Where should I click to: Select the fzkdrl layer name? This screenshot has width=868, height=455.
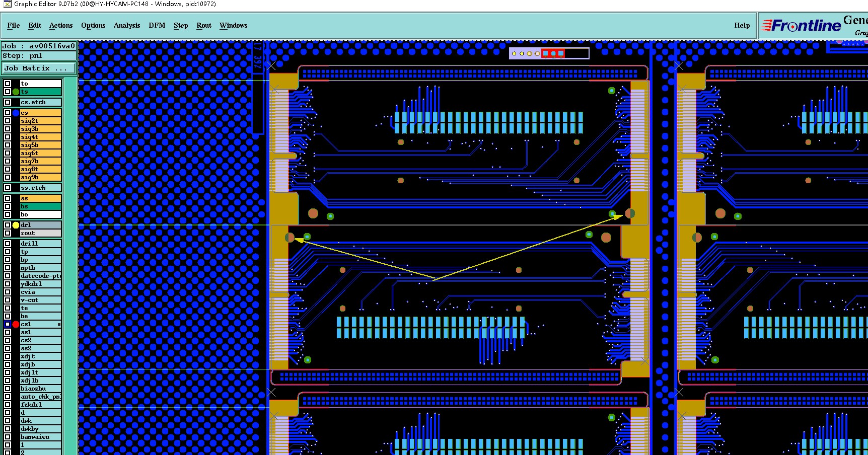tap(40, 405)
